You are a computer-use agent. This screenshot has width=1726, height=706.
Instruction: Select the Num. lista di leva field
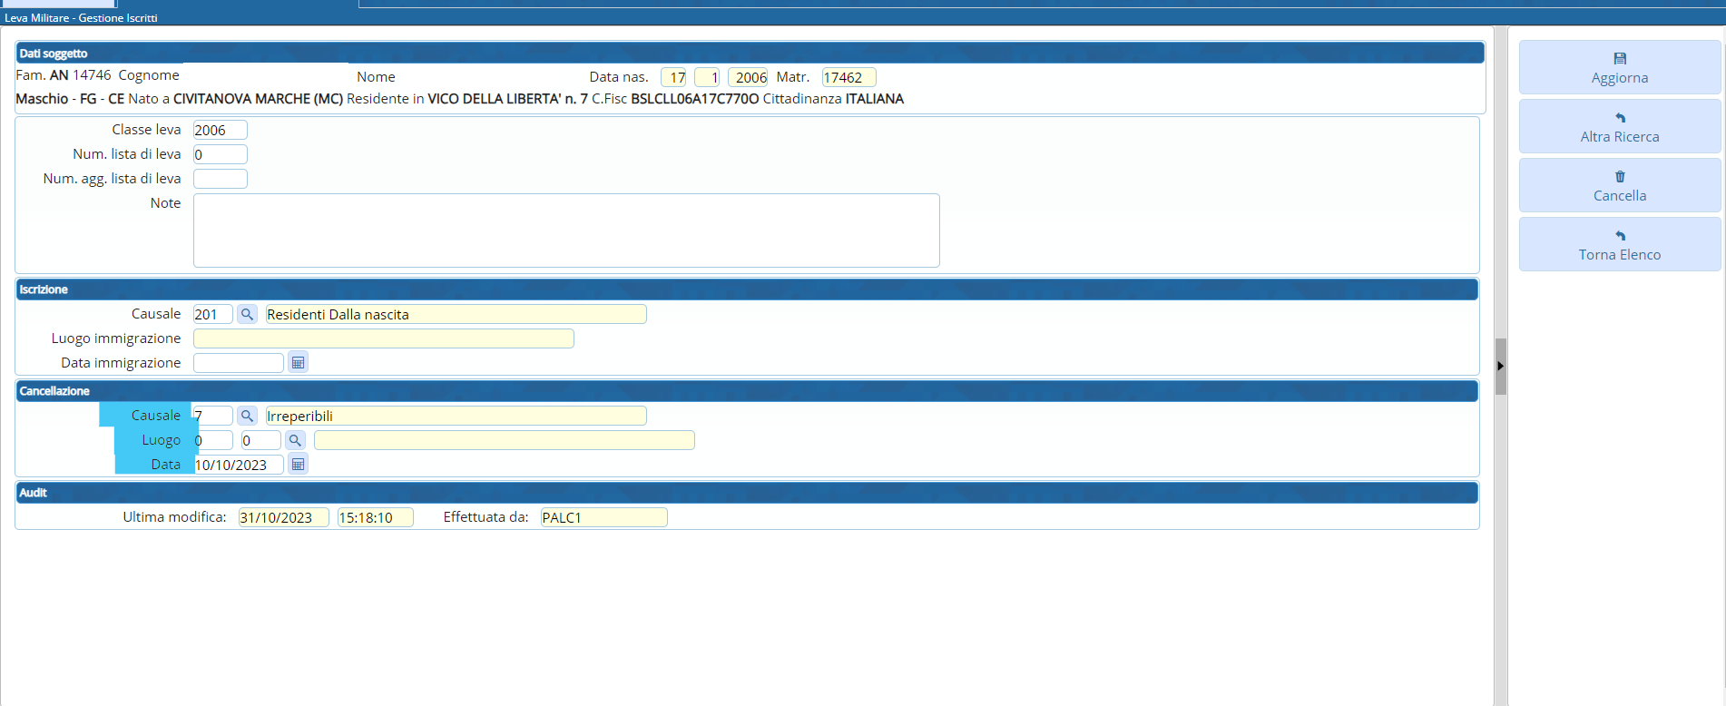(x=220, y=154)
